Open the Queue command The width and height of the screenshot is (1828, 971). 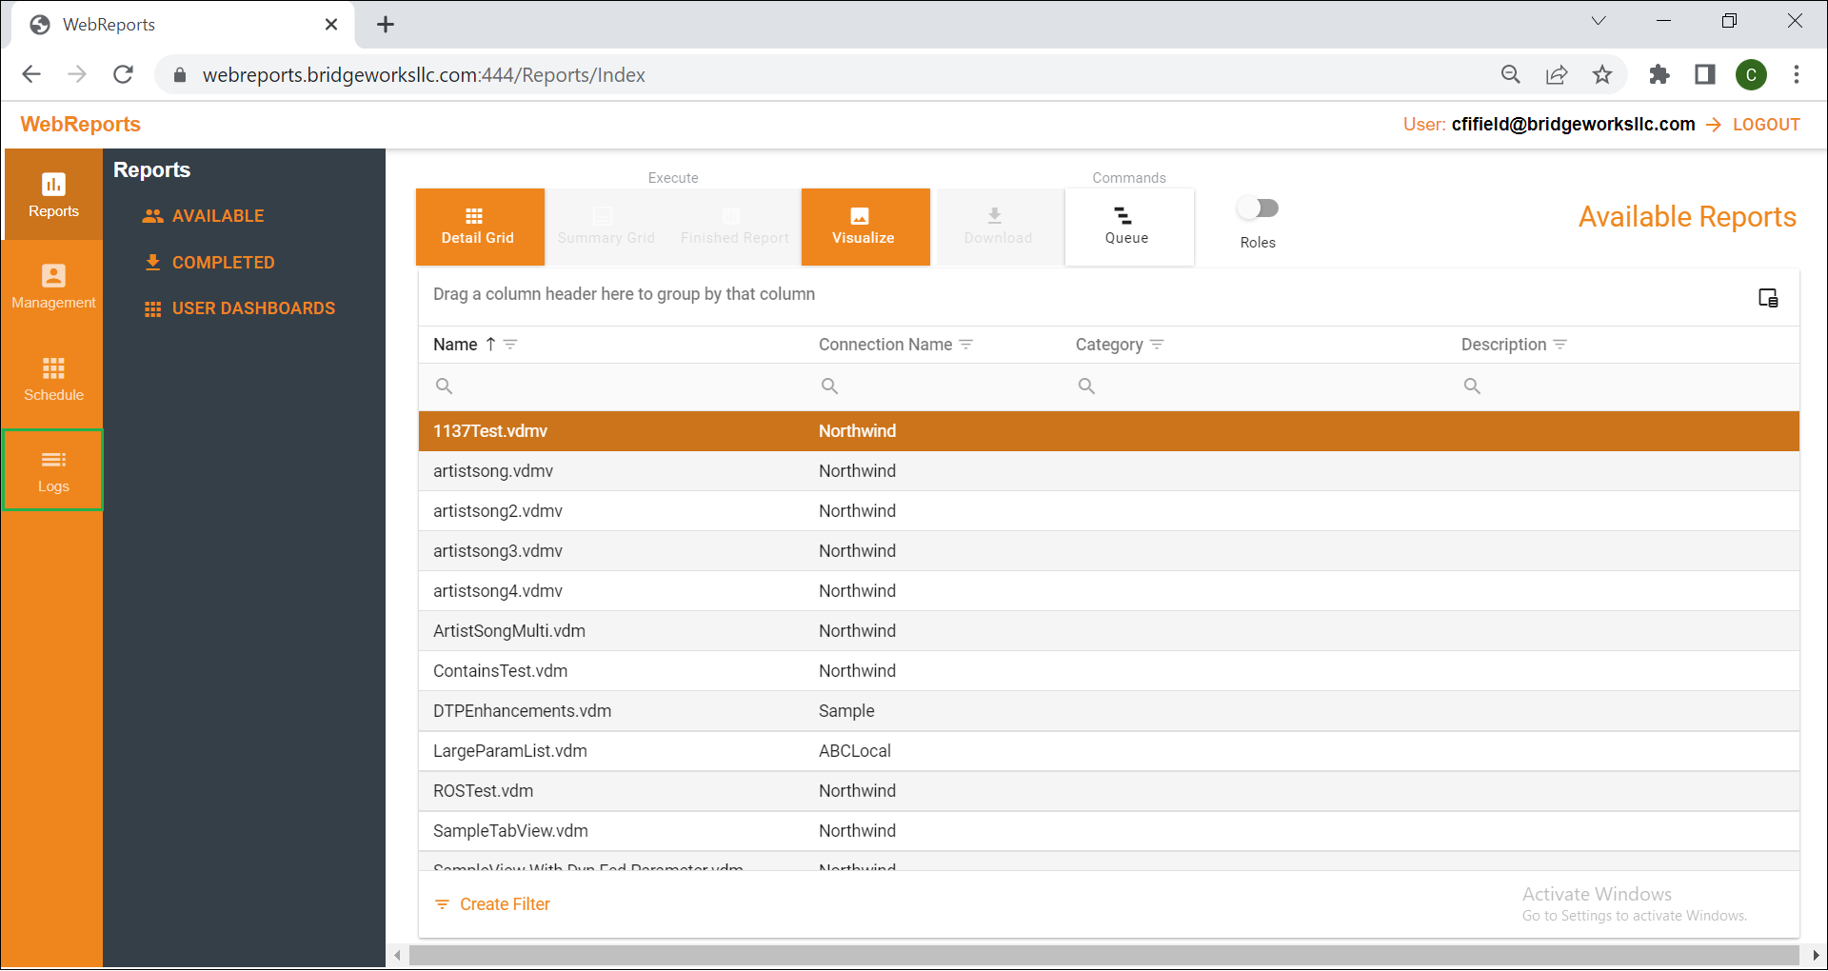tap(1128, 227)
